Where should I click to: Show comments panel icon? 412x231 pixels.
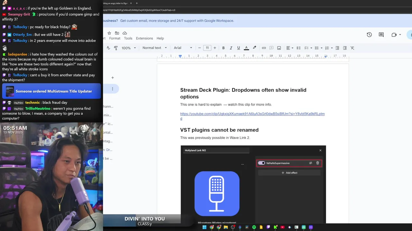click(381, 35)
